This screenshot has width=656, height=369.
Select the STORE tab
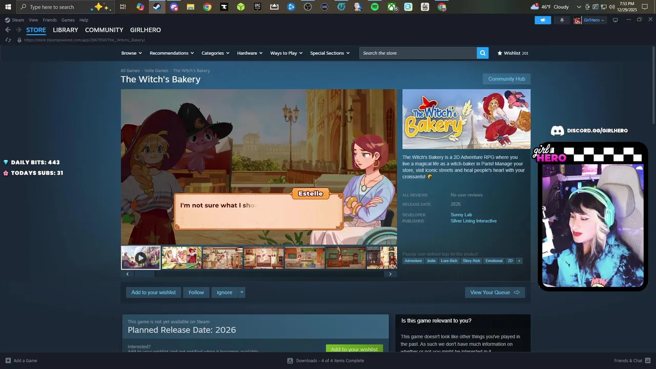(x=36, y=30)
